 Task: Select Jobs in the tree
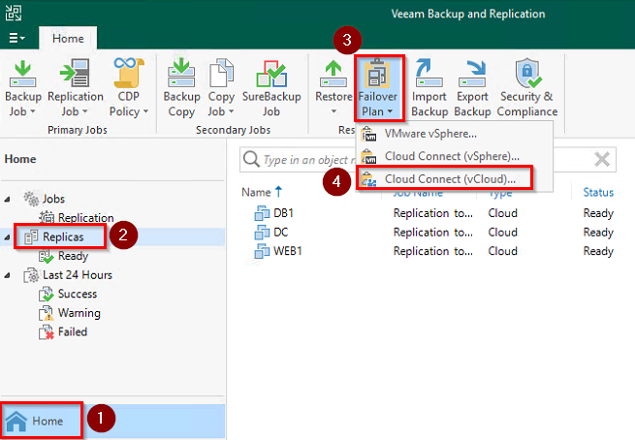point(53,199)
